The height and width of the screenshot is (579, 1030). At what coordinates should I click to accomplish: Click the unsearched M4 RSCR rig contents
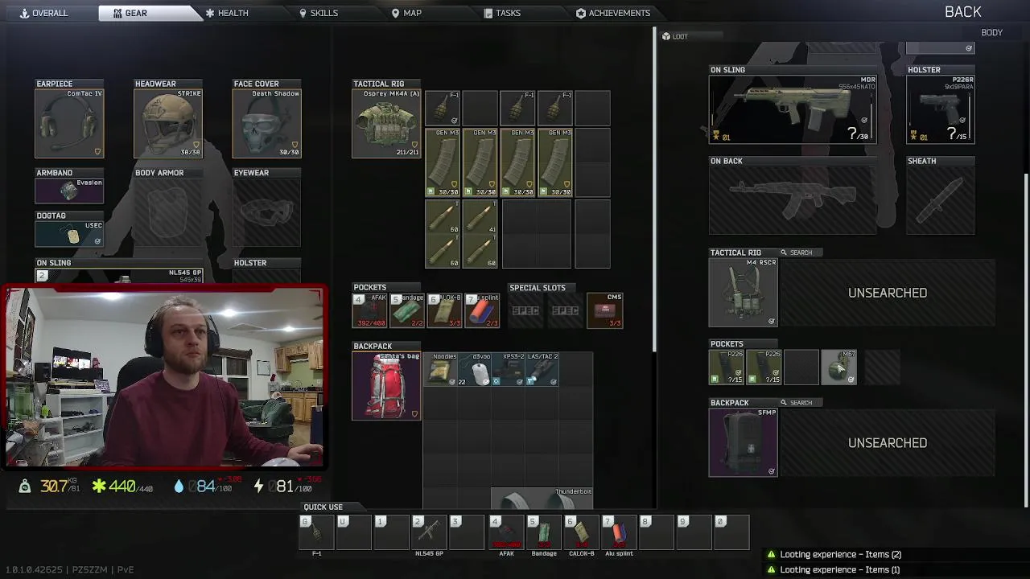point(888,293)
